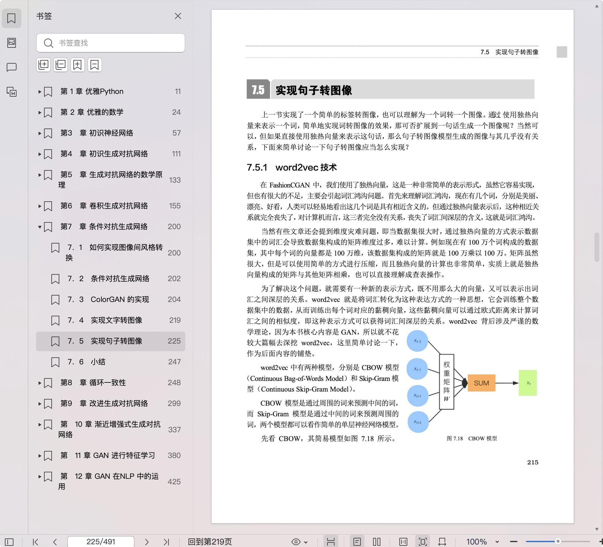Jump to the last page
This screenshot has height=547, width=603.
[x=166, y=542]
